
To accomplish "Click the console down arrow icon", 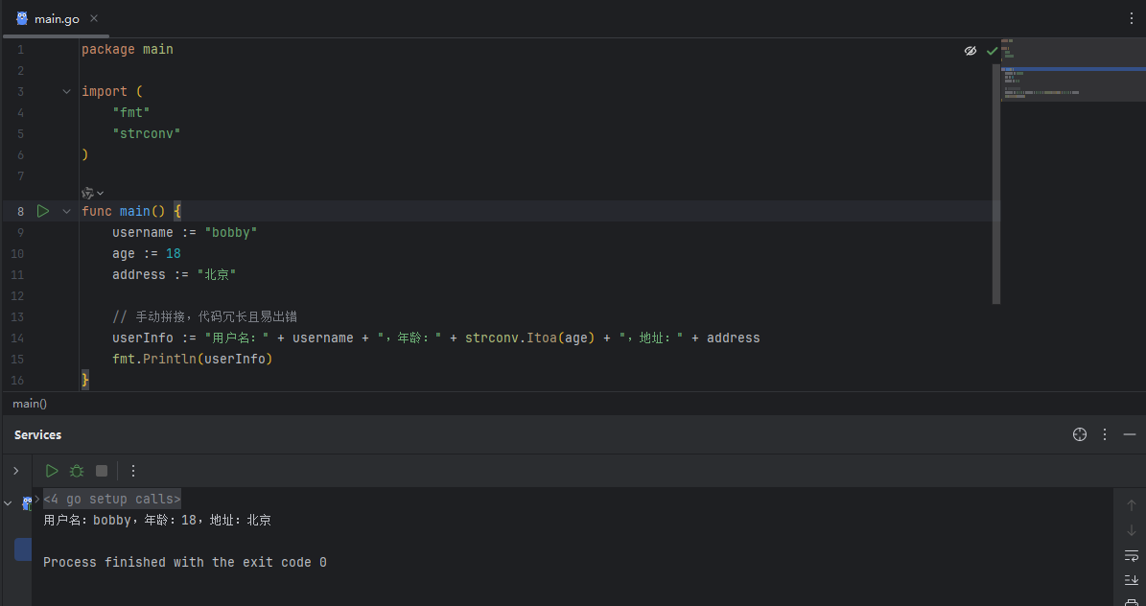I will pos(1131,530).
